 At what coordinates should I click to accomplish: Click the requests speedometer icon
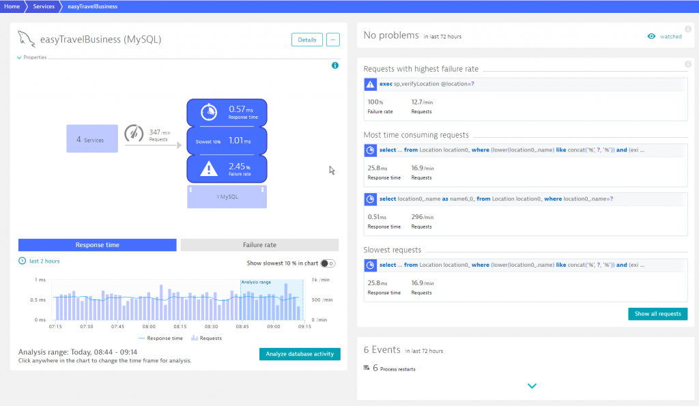(x=134, y=133)
